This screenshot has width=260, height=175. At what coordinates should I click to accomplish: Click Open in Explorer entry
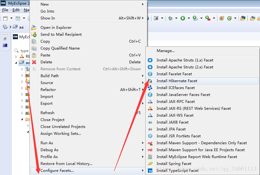88,28
